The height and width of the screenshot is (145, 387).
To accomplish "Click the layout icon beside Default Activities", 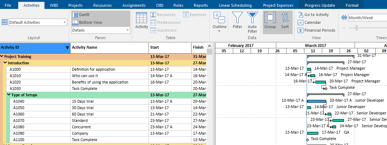I will point(4,22).
